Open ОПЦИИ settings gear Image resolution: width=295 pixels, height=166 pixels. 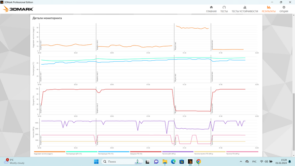coord(284,9)
